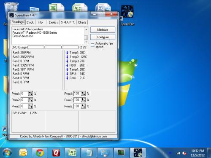Focus the Pwm2 field containing 100
211x158 pixels.
click(x=77, y=100)
